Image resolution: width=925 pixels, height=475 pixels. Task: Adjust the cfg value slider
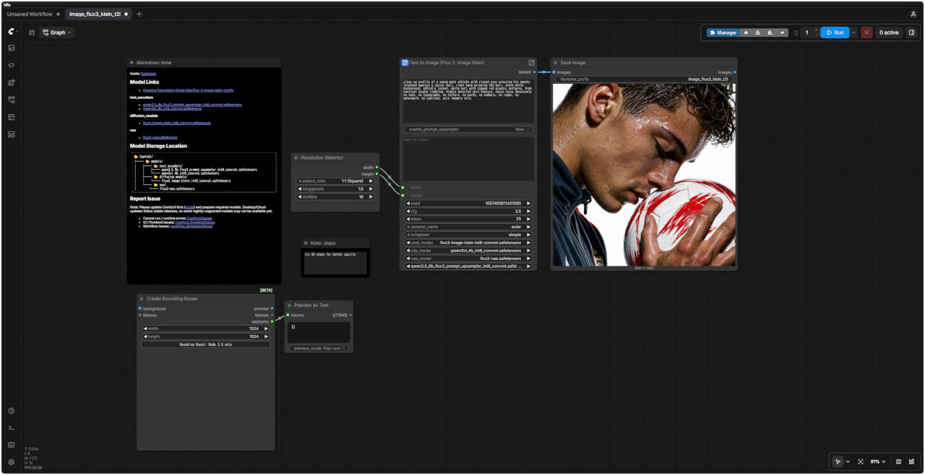tap(468, 211)
